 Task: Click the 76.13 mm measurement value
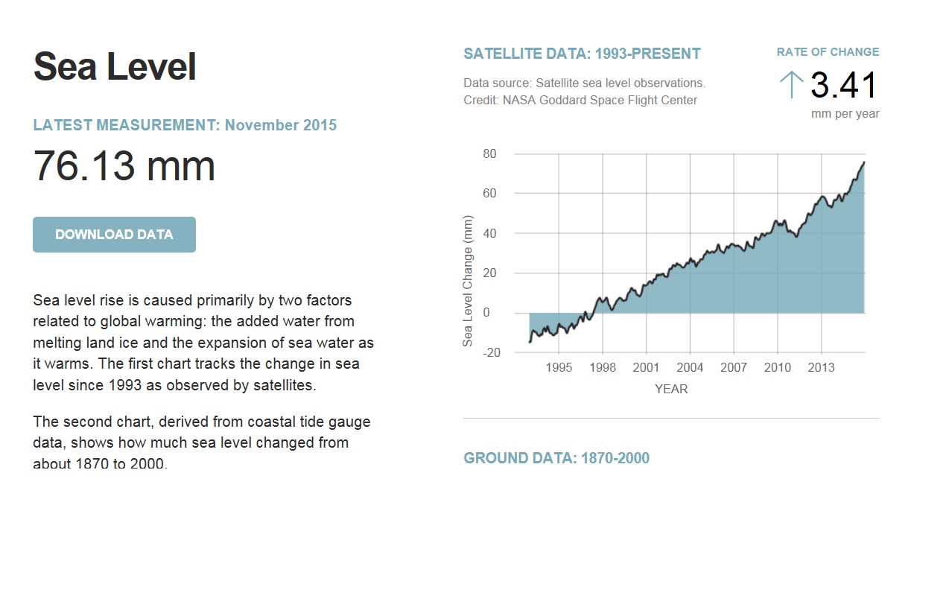point(124,165)
